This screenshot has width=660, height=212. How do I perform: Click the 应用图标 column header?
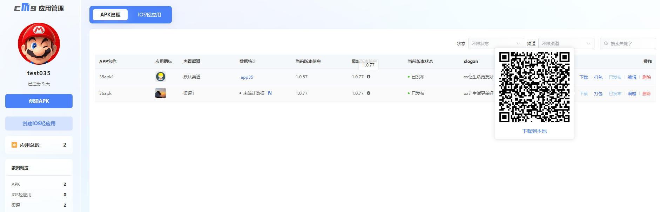coord(164,61)
